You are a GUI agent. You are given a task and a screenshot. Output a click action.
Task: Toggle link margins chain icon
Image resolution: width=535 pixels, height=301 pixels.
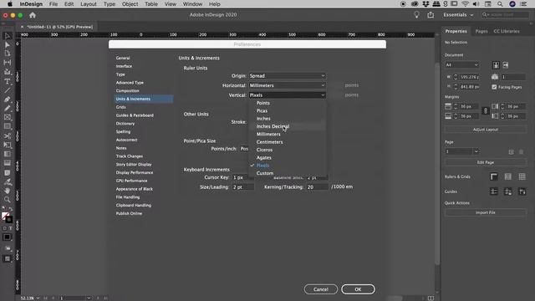486,111
